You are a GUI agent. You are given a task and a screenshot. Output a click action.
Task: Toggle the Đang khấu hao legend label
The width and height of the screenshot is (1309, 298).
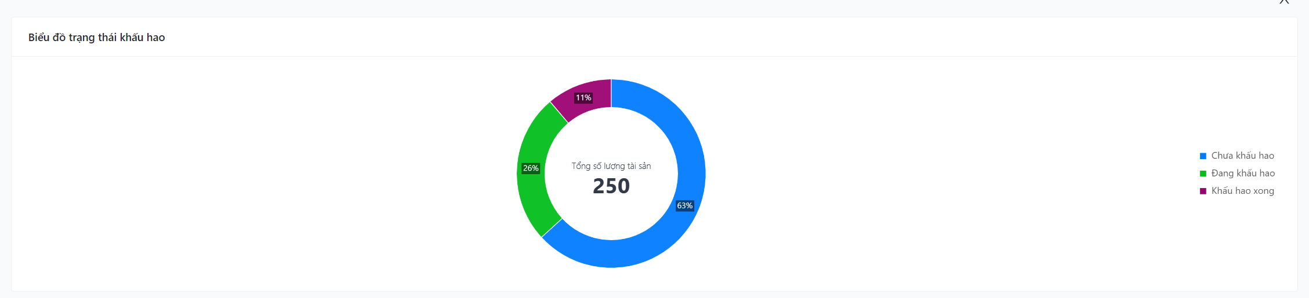1243,173
